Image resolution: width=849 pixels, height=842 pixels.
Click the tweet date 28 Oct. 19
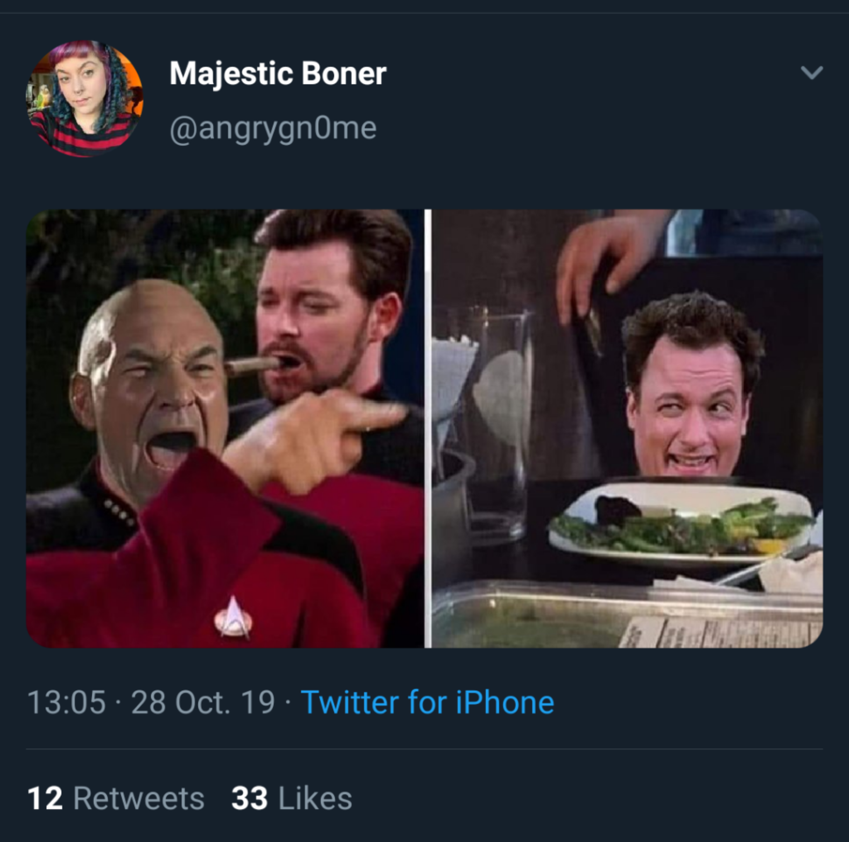pyautogui.click(x=189, y=702)
